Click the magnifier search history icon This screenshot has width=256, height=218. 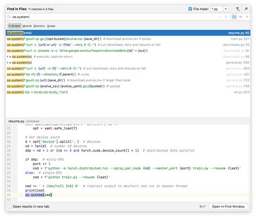(9, 17)
